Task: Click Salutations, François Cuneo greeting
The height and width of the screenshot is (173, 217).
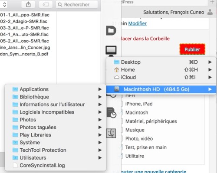Action: click(x=174, y=12)
